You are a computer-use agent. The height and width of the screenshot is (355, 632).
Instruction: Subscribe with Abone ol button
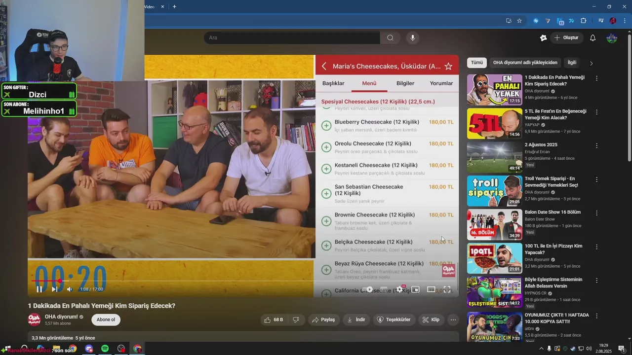(106, 319)
